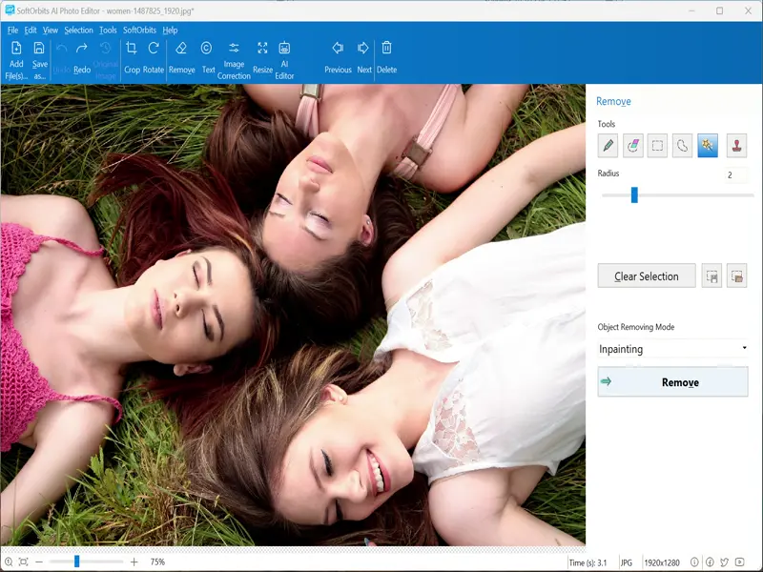
Task: Click Add File(s) in the toolbar
Action: (x=16, y=60)
